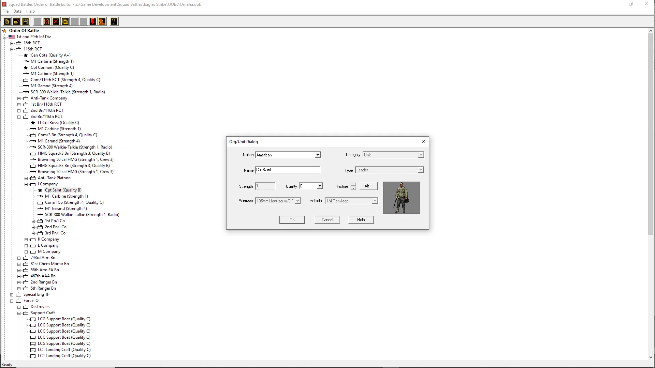655x368 pixels.
Task: Collapse the 116th RCT tree node
Action: [12, 49]
